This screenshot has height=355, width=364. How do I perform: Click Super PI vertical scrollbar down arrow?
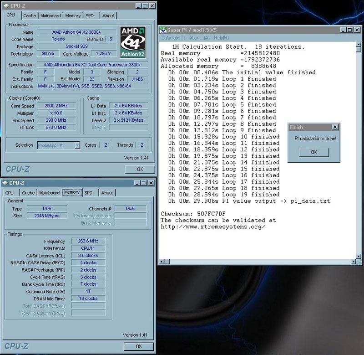click(x=359, y=256)
